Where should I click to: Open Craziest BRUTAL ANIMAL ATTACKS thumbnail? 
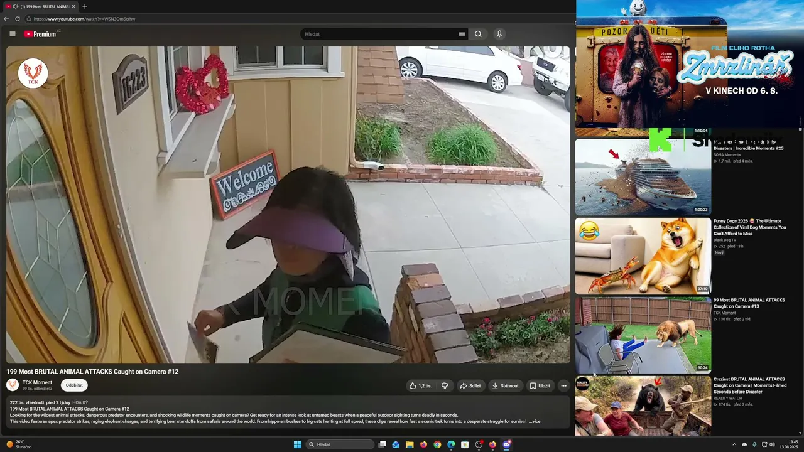643,406
